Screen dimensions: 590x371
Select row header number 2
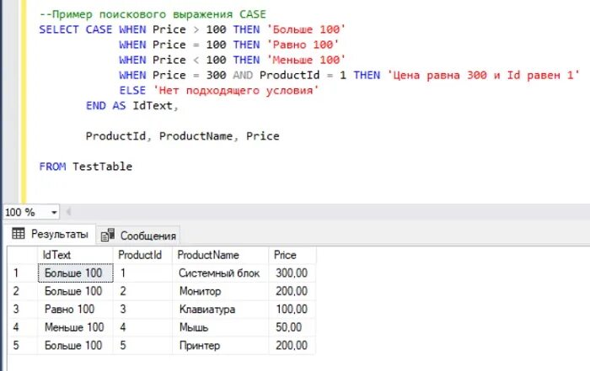pyautogui.click(x=23, y=291)
